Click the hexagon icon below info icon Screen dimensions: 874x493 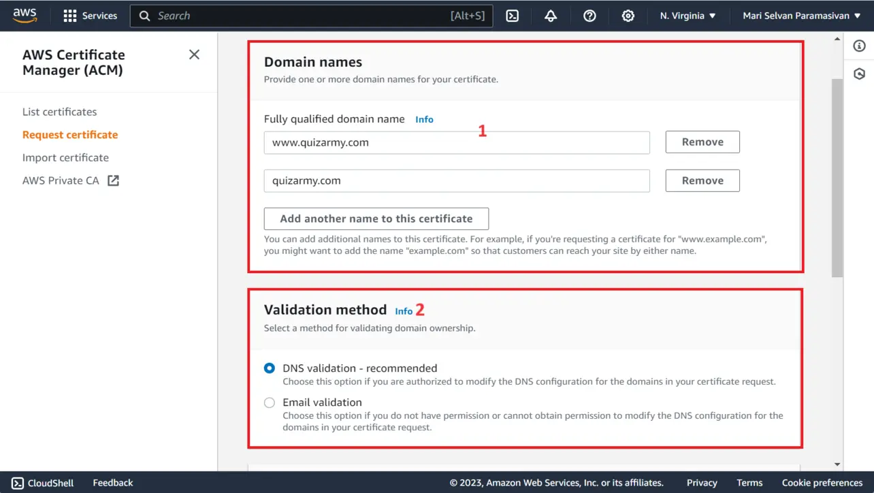click(859, 74)
